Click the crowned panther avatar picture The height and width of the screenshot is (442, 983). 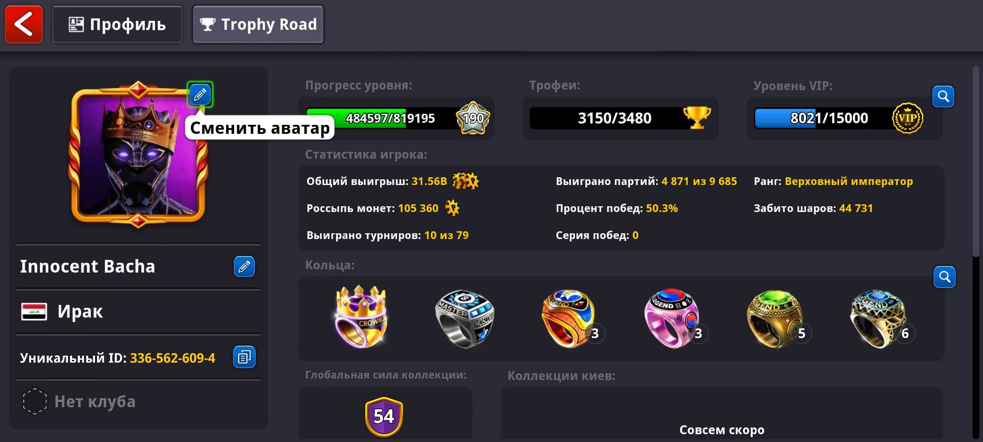click(x=138, y=154)
